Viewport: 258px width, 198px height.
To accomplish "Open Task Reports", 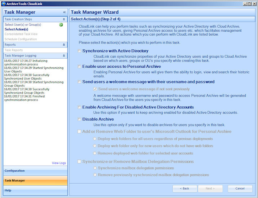I will 14,50.
